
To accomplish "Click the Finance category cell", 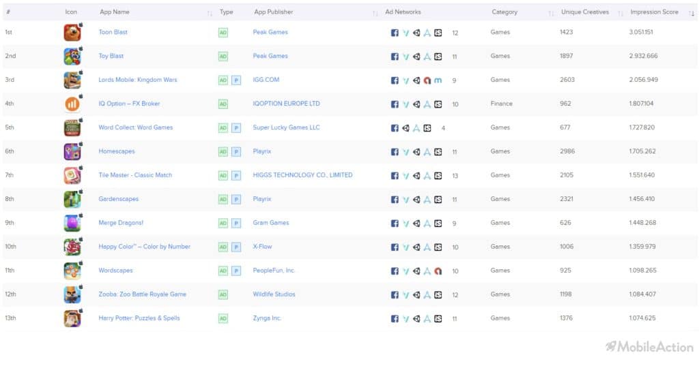I will point(501,104).
